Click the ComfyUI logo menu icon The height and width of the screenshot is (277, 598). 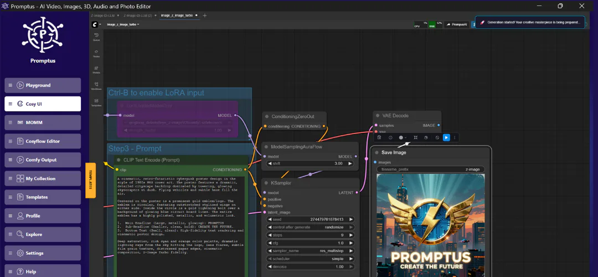[95, 24]
